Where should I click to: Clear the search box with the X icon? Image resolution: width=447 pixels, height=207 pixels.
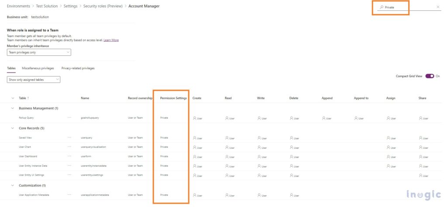point(438,7)
